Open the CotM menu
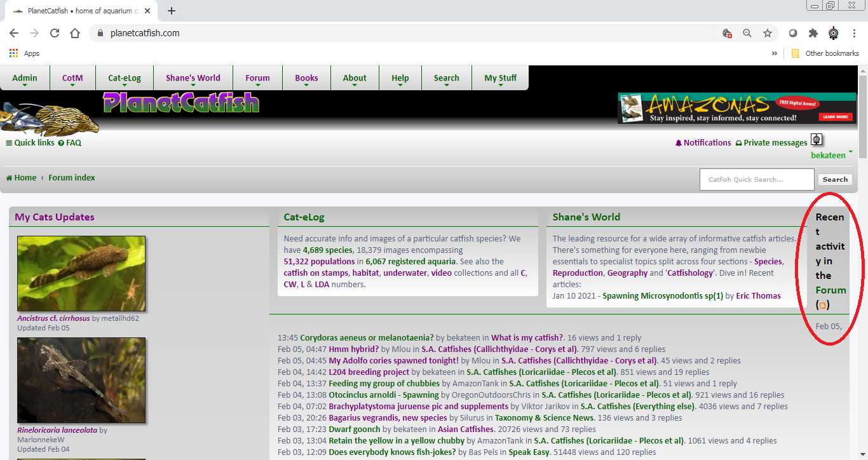The height and width of the screenshot is (460, 868). pos(72,78)
